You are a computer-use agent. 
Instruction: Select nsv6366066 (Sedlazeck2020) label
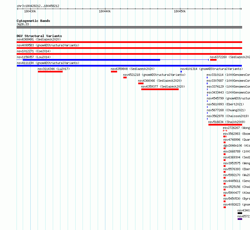[x=160, y=81]
